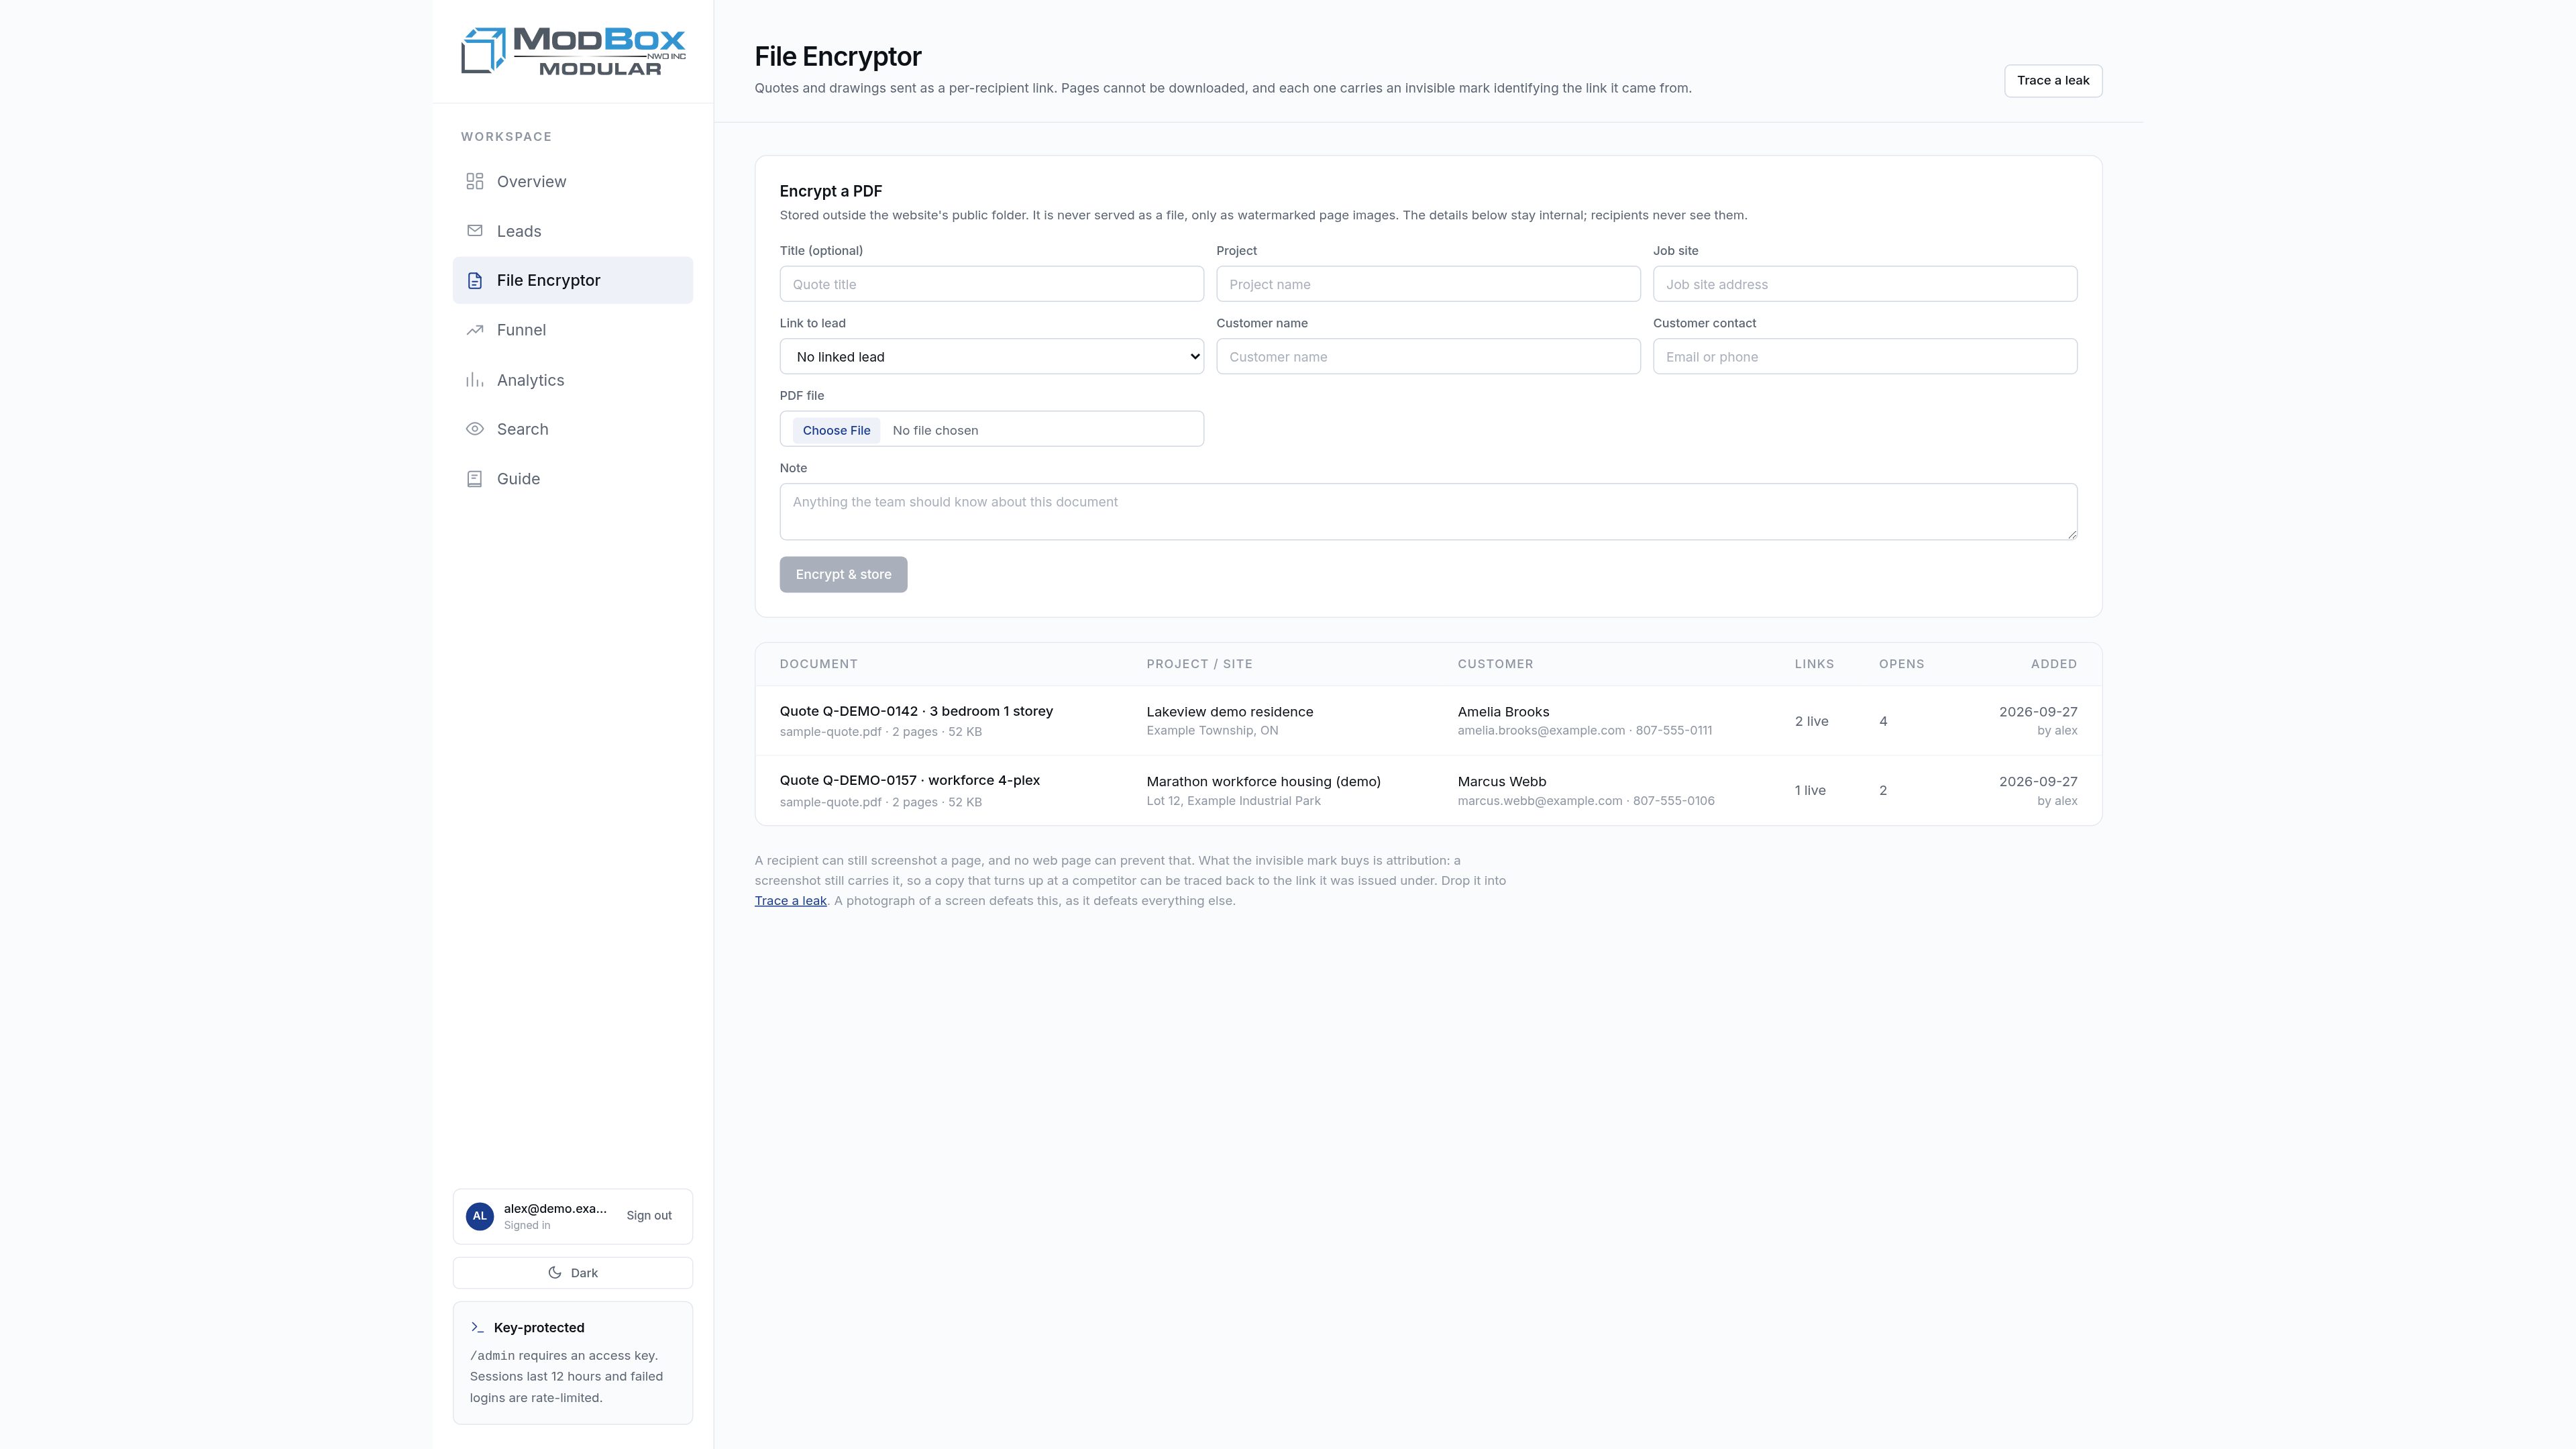Focus the Quote title input

(992, 284)
